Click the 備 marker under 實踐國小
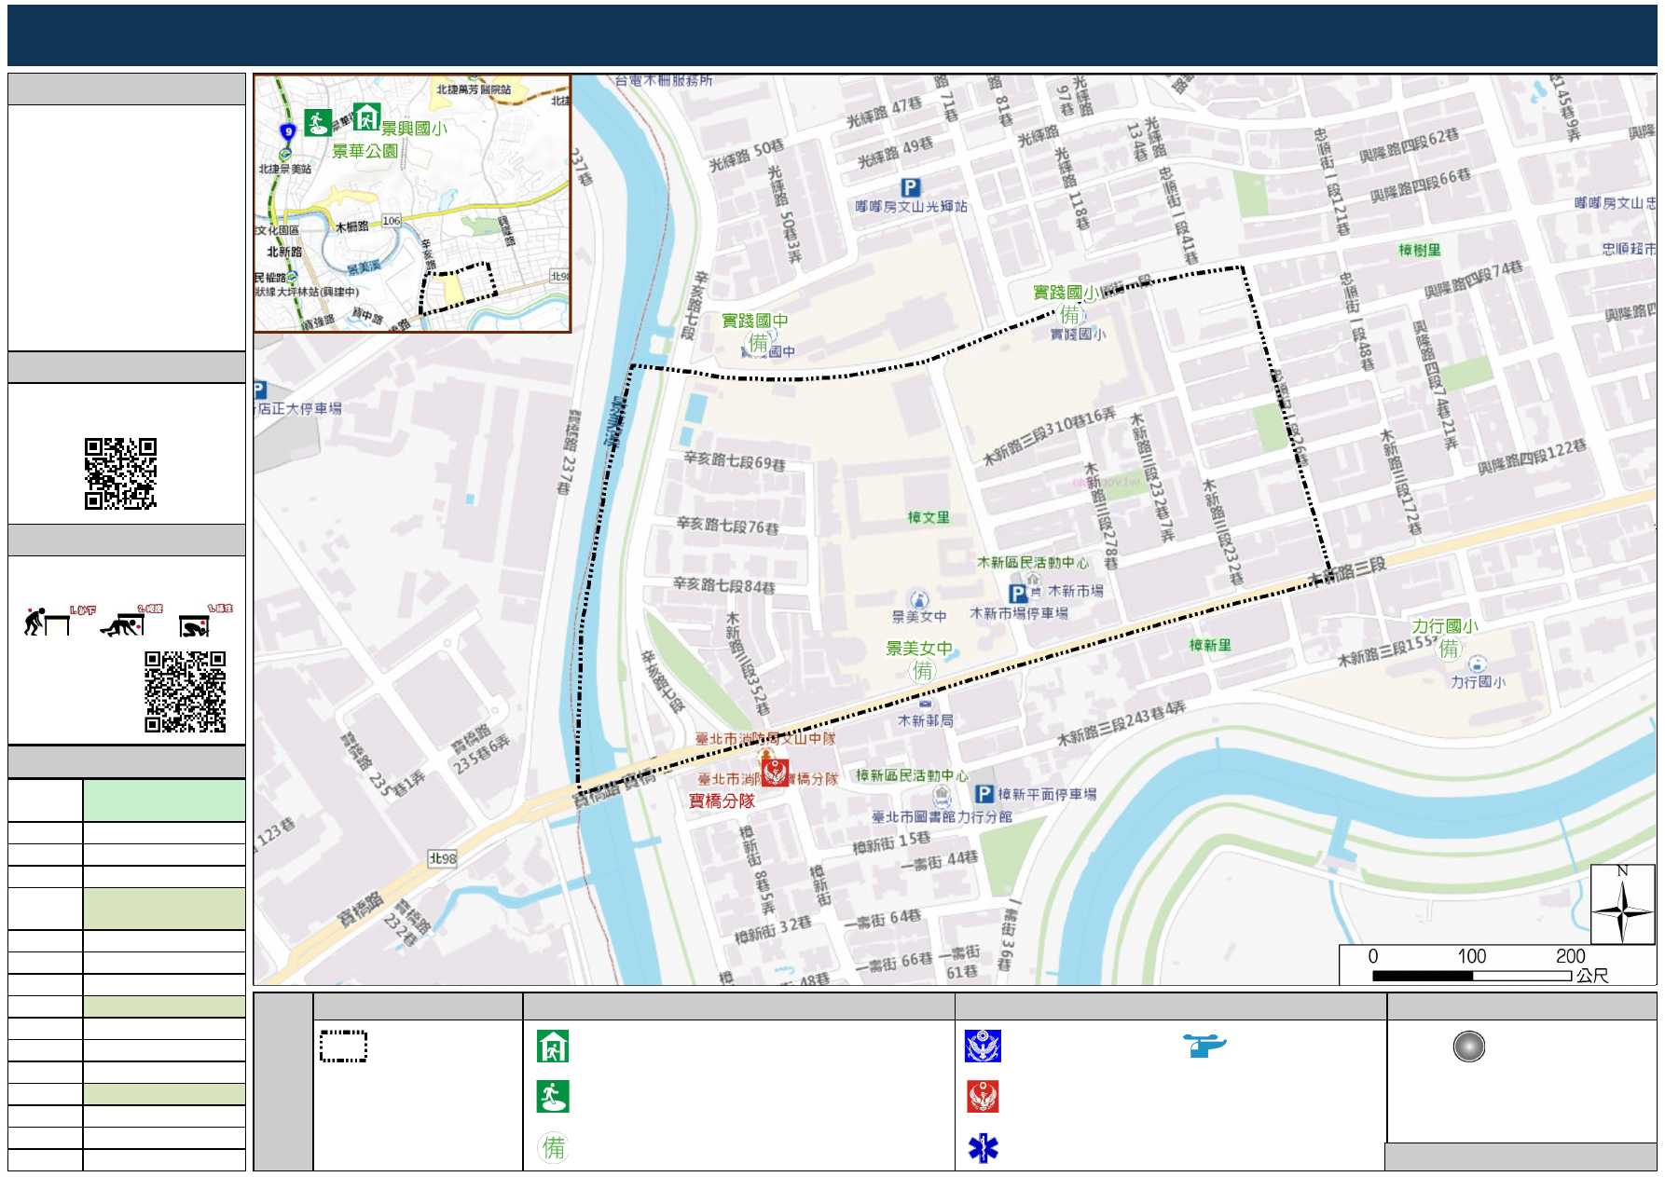Viewport: 1665px width, 1177px height. coord(1070,315)
